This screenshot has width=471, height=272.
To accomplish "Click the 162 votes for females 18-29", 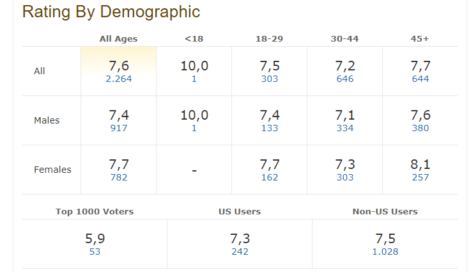I will point(270,177).
